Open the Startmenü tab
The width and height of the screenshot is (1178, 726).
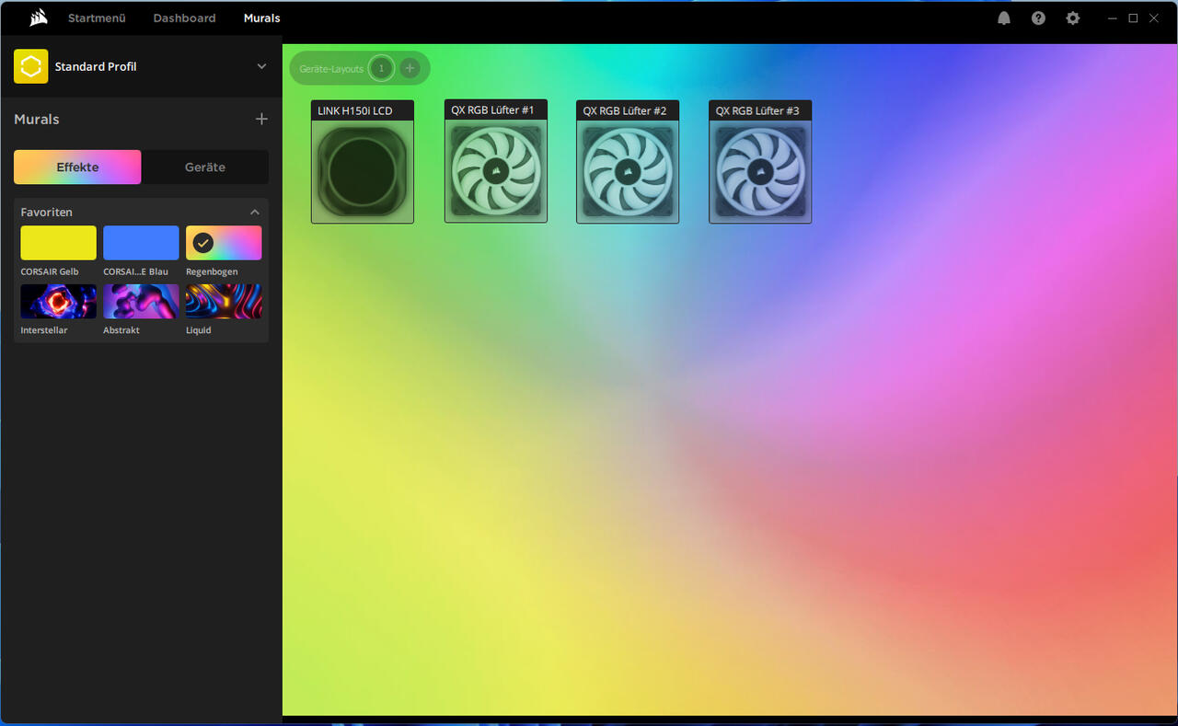tap(97, 18)
